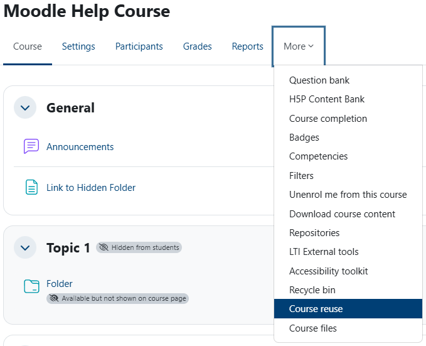Choose Download course content

pos(348,214)
